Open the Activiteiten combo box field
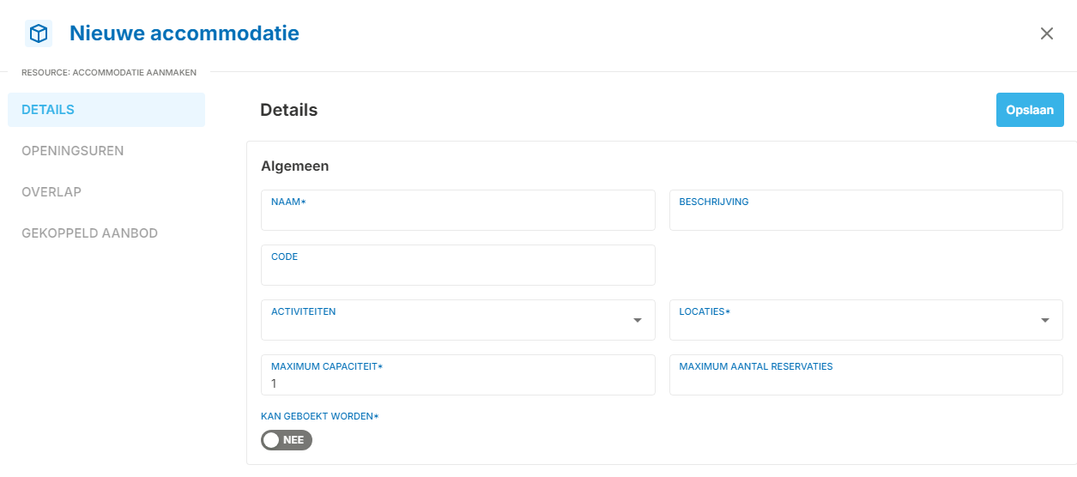 [x=458, y=320]
